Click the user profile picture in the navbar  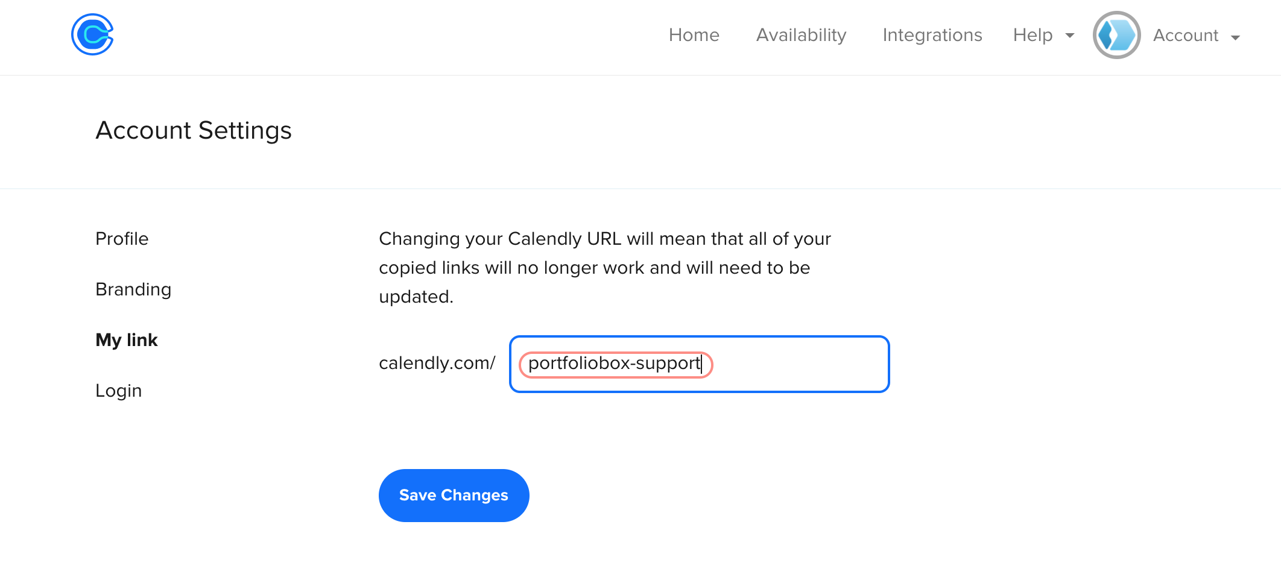(x=1116, y=35)
